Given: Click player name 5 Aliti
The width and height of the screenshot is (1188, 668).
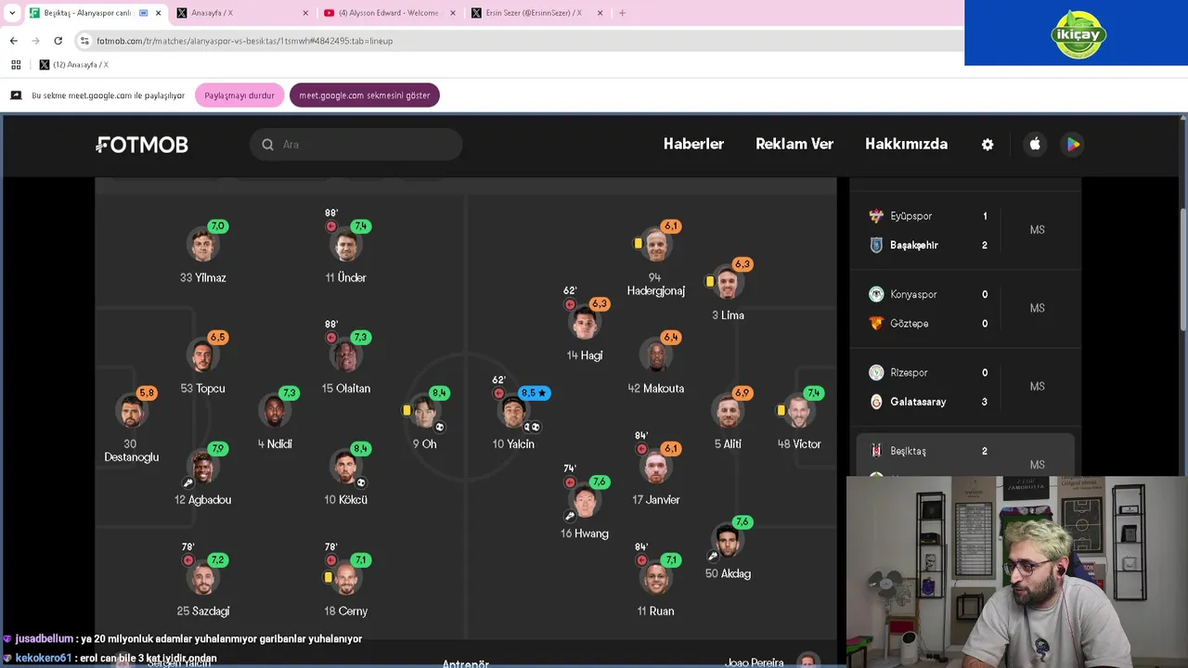Looking at the screenshot, I should point(728,444).
